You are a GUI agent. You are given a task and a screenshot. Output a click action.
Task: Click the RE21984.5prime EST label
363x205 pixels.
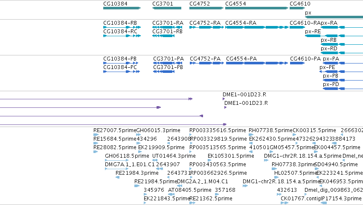pyautogui.click(x=156, y=182)
